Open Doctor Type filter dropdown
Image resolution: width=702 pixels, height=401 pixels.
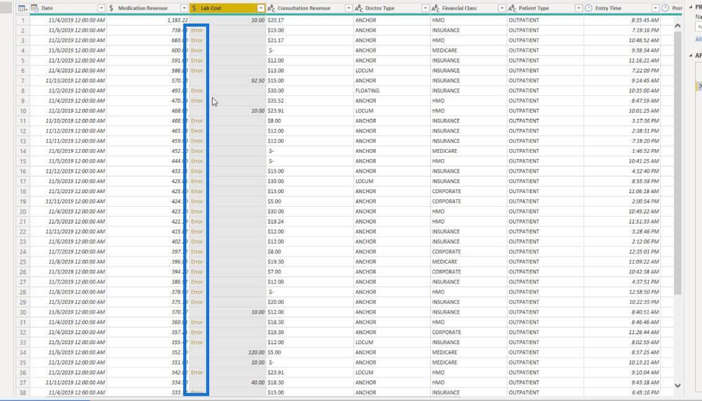tap(425, 8)
